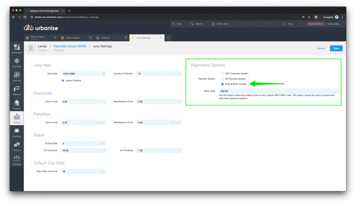Click the Farmville House #0509 breadcrumb link

coord(70,46)
